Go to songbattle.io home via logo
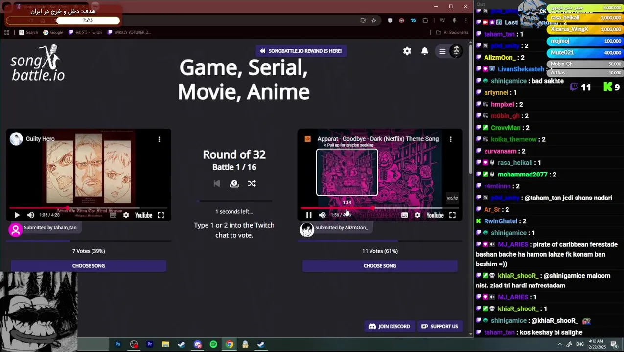 coord(38,63)
